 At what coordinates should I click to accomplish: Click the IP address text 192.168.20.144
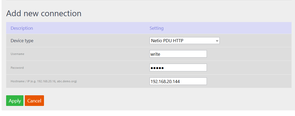click(x=165, y=81)
